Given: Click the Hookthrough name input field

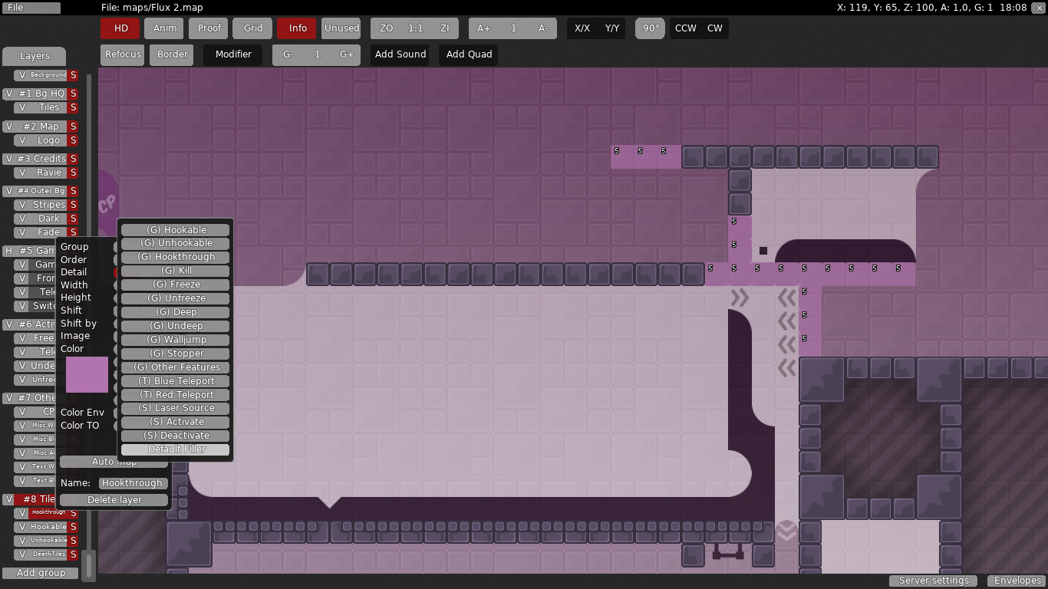Looking at the screenshot, I should tap(133, 483).
